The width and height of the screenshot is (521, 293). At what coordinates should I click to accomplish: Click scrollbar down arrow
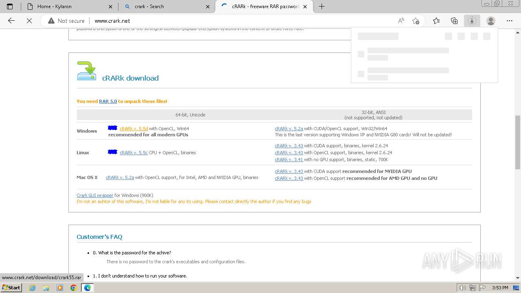click(x=518, y=278)
